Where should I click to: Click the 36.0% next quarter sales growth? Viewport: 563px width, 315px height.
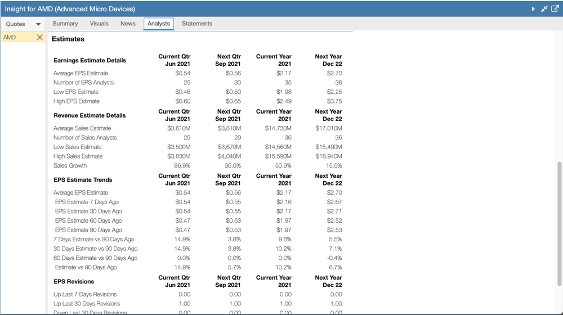pos(233,165)
